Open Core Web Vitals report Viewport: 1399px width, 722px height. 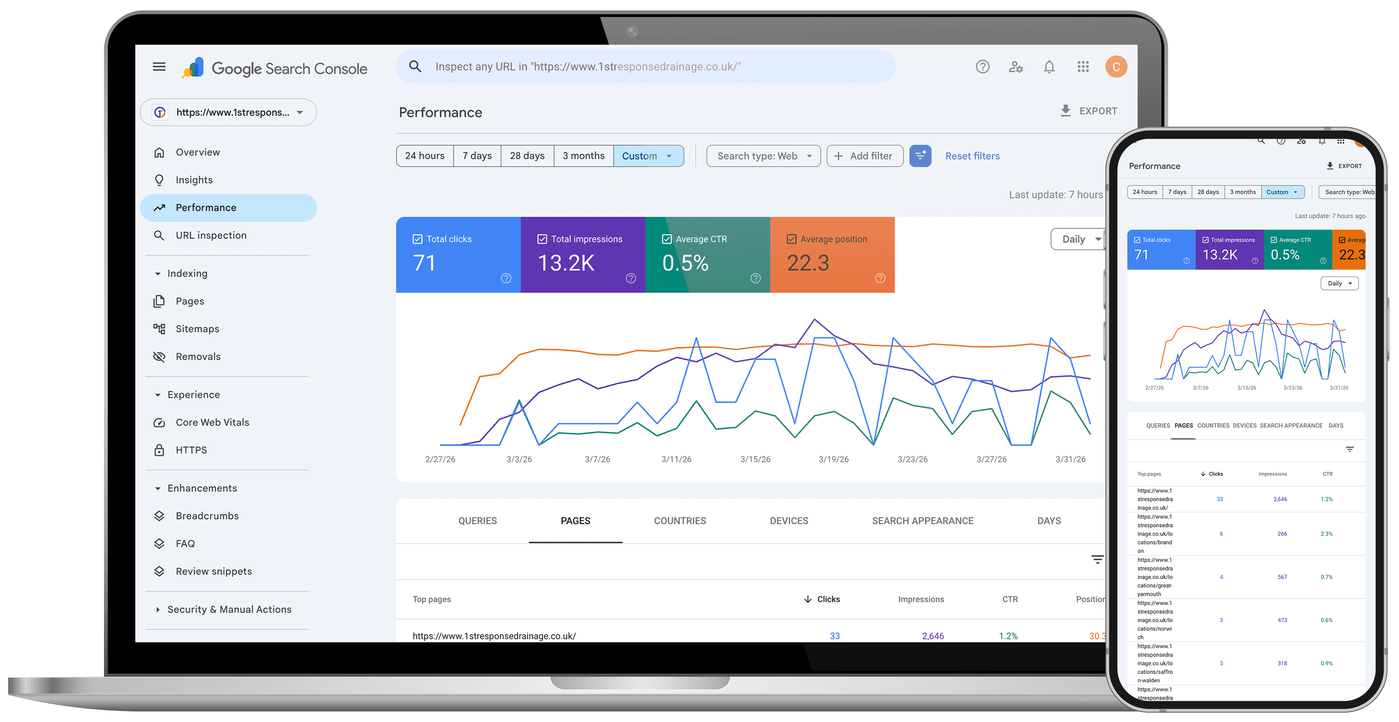pos(228,422)
